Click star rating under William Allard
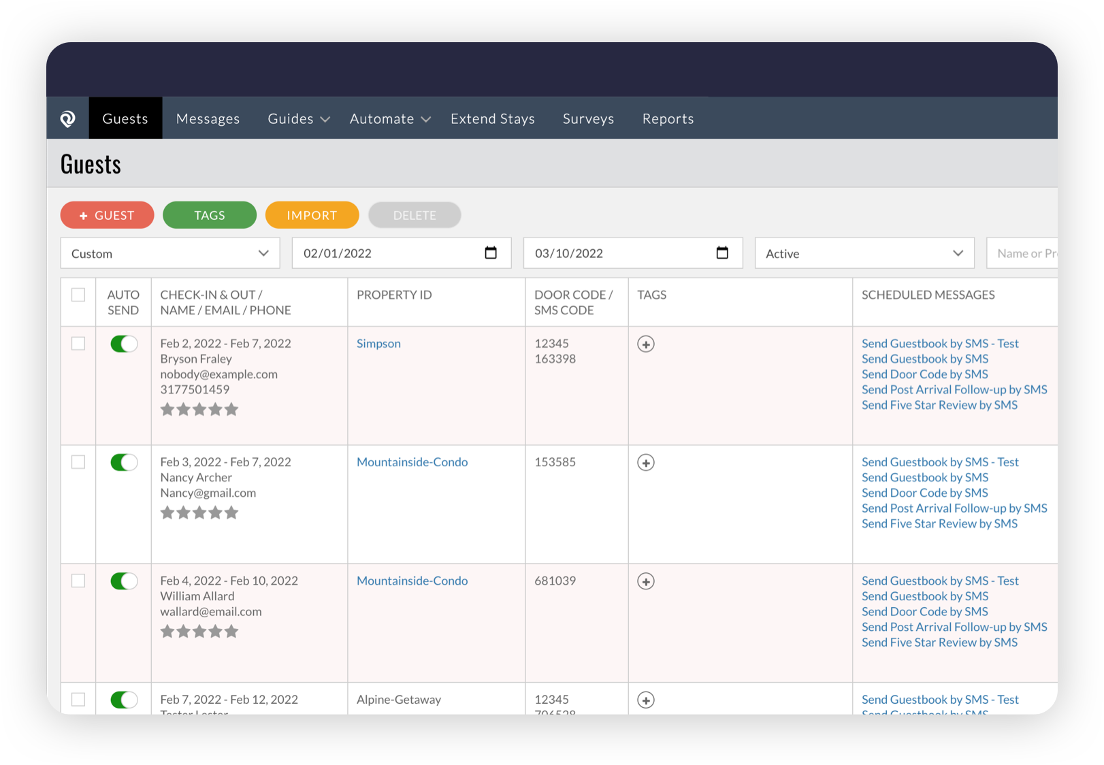1104x765 pixels. click(x=199, y=632)
